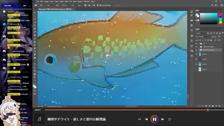
Task: Open the Window menu
Action: tap(86, 1)
